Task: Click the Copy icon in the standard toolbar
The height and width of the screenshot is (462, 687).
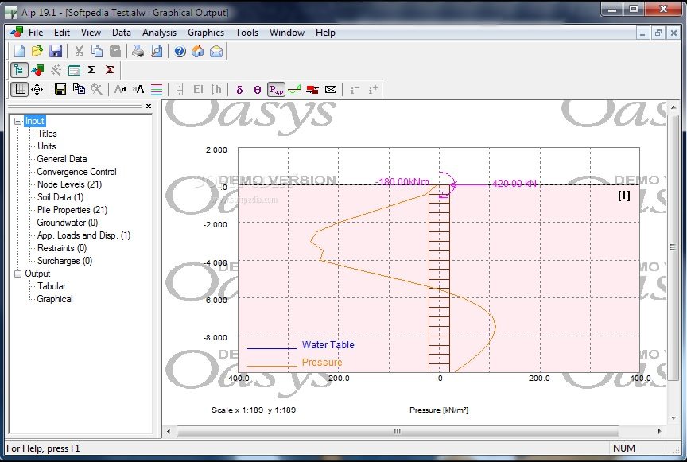Action: coord(97,51)
